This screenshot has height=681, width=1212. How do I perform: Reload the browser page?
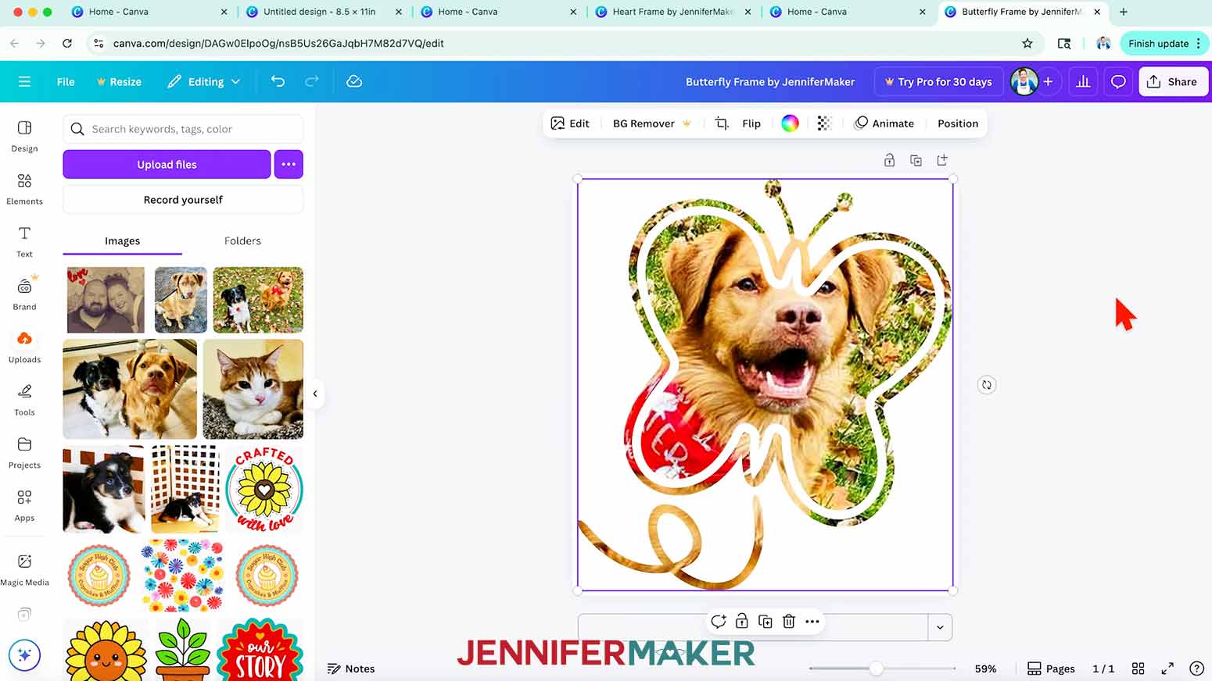point(67,44)
